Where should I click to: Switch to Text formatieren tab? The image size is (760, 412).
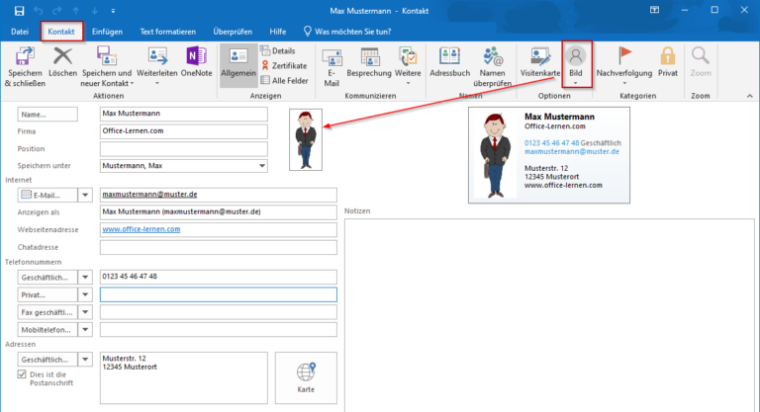(167, 32)
